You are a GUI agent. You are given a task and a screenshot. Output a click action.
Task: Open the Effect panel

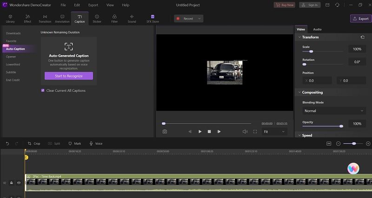[x=27, y=19]
